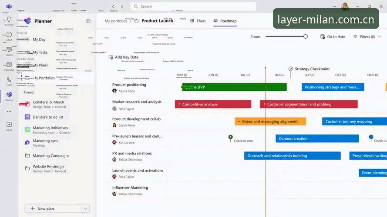Switch to the Roadmap tab
The image size is (387, 217).
(225, 21)
